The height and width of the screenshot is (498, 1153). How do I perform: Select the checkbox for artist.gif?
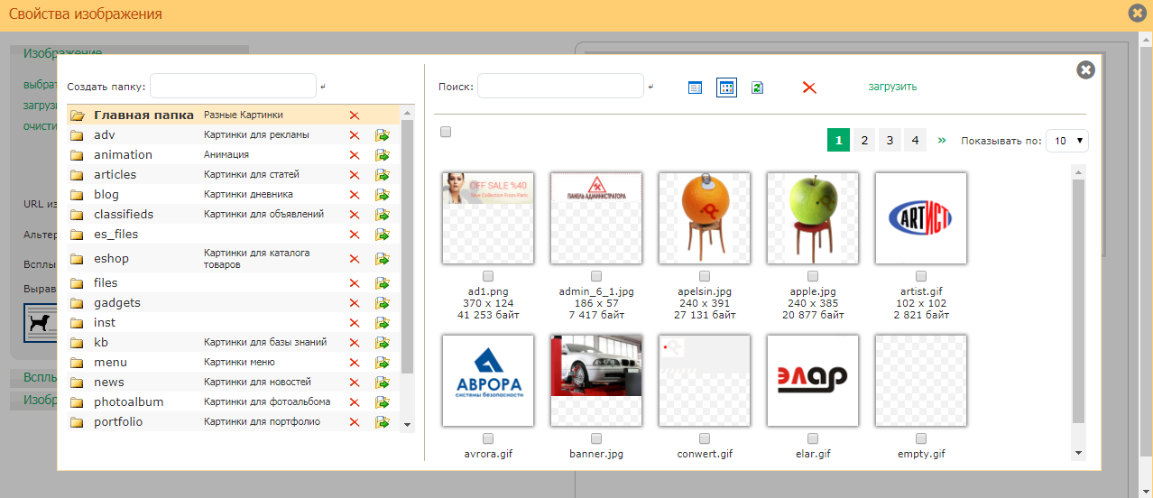click(x=921, y=276)
